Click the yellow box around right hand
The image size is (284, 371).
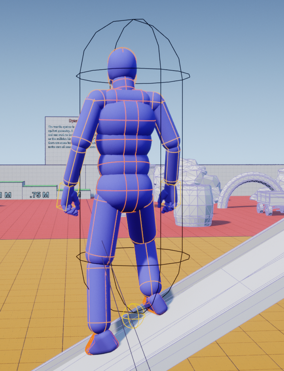pos(171,193)
